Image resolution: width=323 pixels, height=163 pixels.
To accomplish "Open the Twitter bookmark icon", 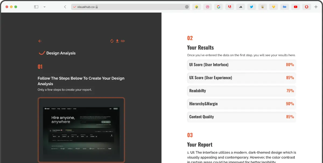I will 251,7.
